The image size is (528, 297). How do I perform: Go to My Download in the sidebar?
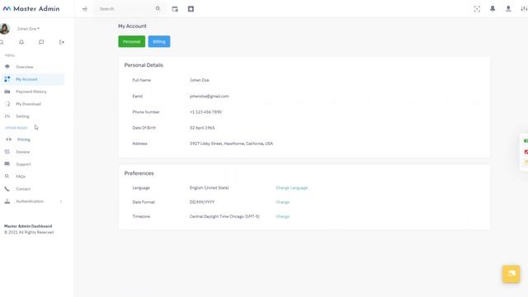[x=28, y=104]
